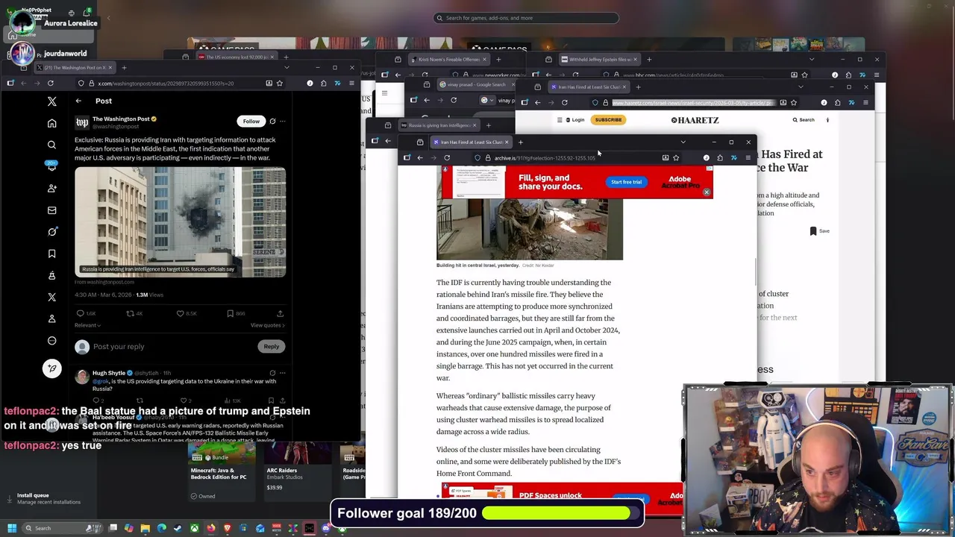Select Withheld Jeffrey Epstein files tab

[x=600, y=59]
